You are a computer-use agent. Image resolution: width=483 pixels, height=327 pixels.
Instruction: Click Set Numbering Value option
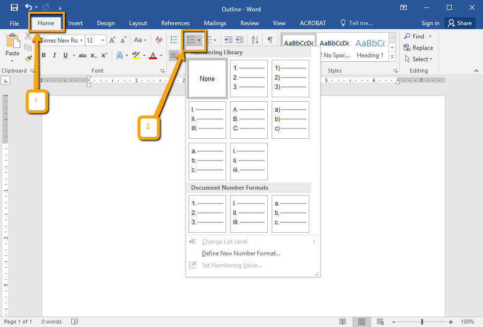point(231,265)
